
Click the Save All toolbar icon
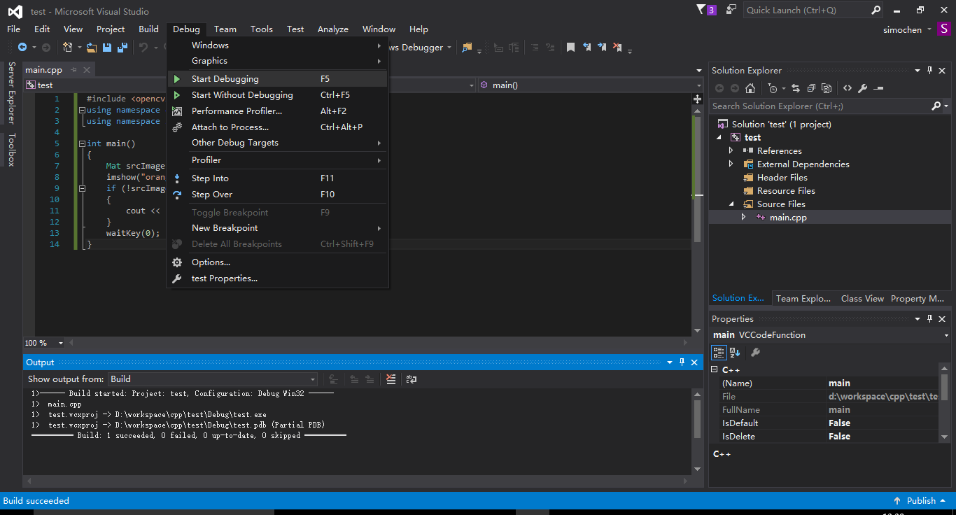click(122, 48)
